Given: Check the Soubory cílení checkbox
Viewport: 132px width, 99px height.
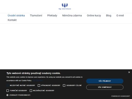Looking at the screenshot, I should point(64,85).
